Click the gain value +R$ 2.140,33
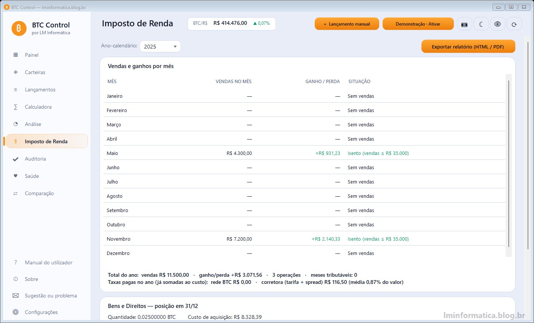This screenshot has height=323, width=534. click(326, 239)
